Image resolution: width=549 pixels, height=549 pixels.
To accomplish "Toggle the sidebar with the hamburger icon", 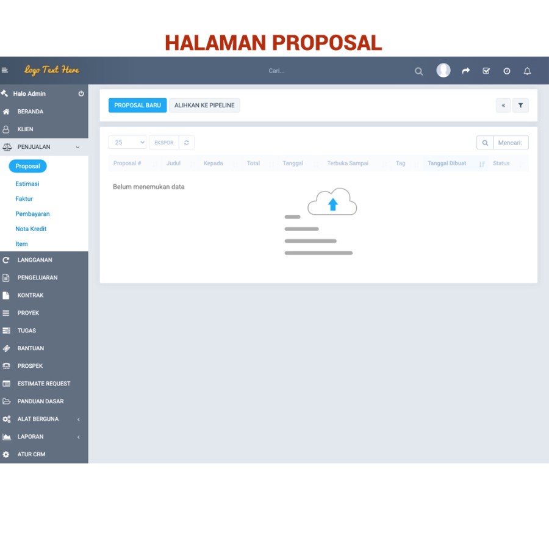I will point(5,70).
